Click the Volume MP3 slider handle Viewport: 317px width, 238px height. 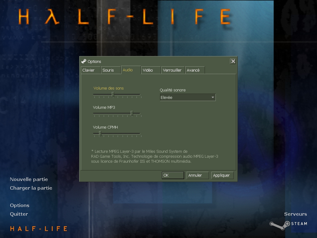pos(132,113)
